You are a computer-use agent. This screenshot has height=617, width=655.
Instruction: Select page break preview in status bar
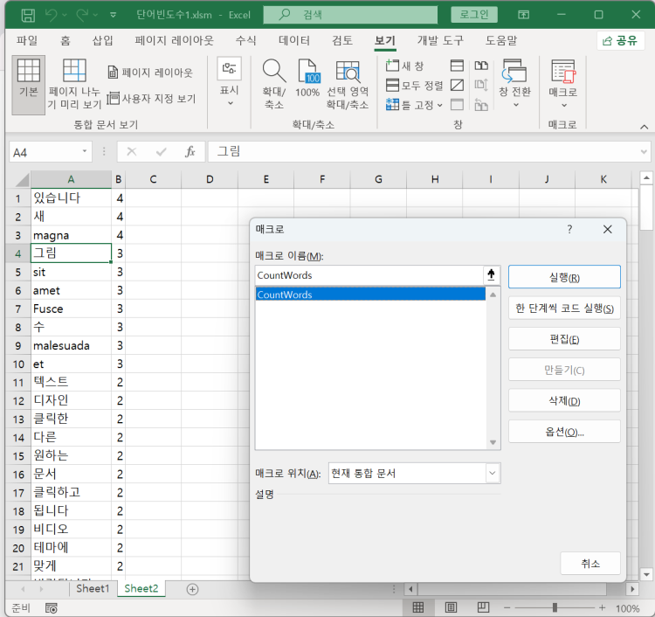point(483,607)
